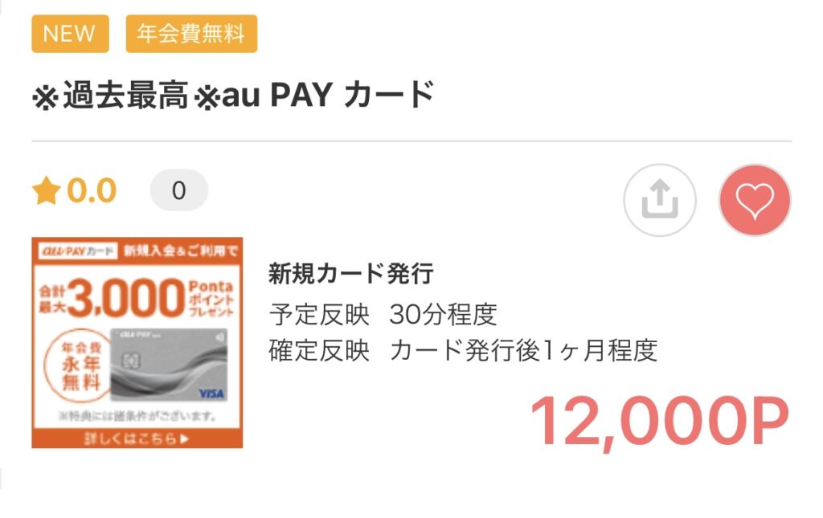Screen dimensions: 823x518
Task: Click the 詳しくはこちら strip on banner
Action: point(137,438)
